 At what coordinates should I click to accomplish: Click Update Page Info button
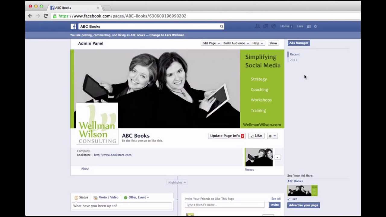pyautogui.click(x=227, y=136)
